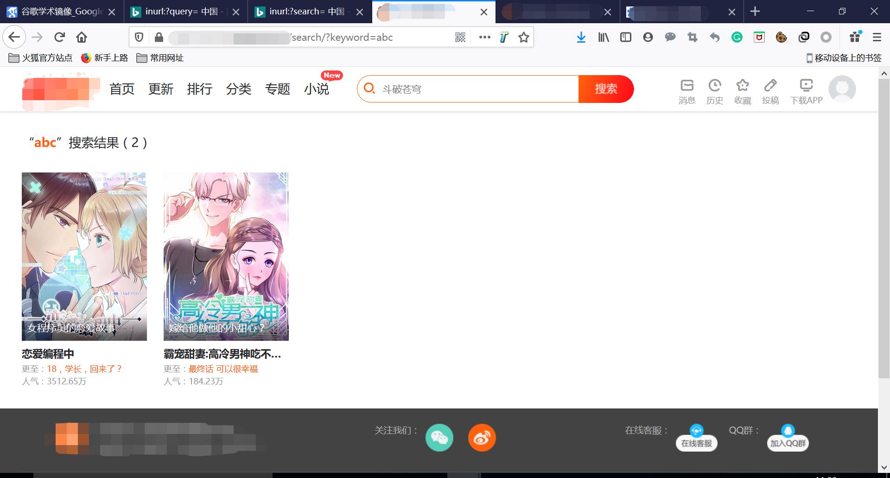Image resolution: width=890 pixels, height=478 pixels.
Task: Open the 收藏 favorites star icon
Action: 742,86
